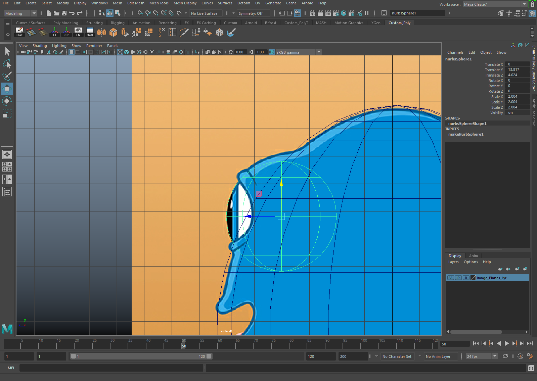The width and height of the screenshot is (537, 381).
Task: Select the arrow Select tool
Action: point(7,51)
